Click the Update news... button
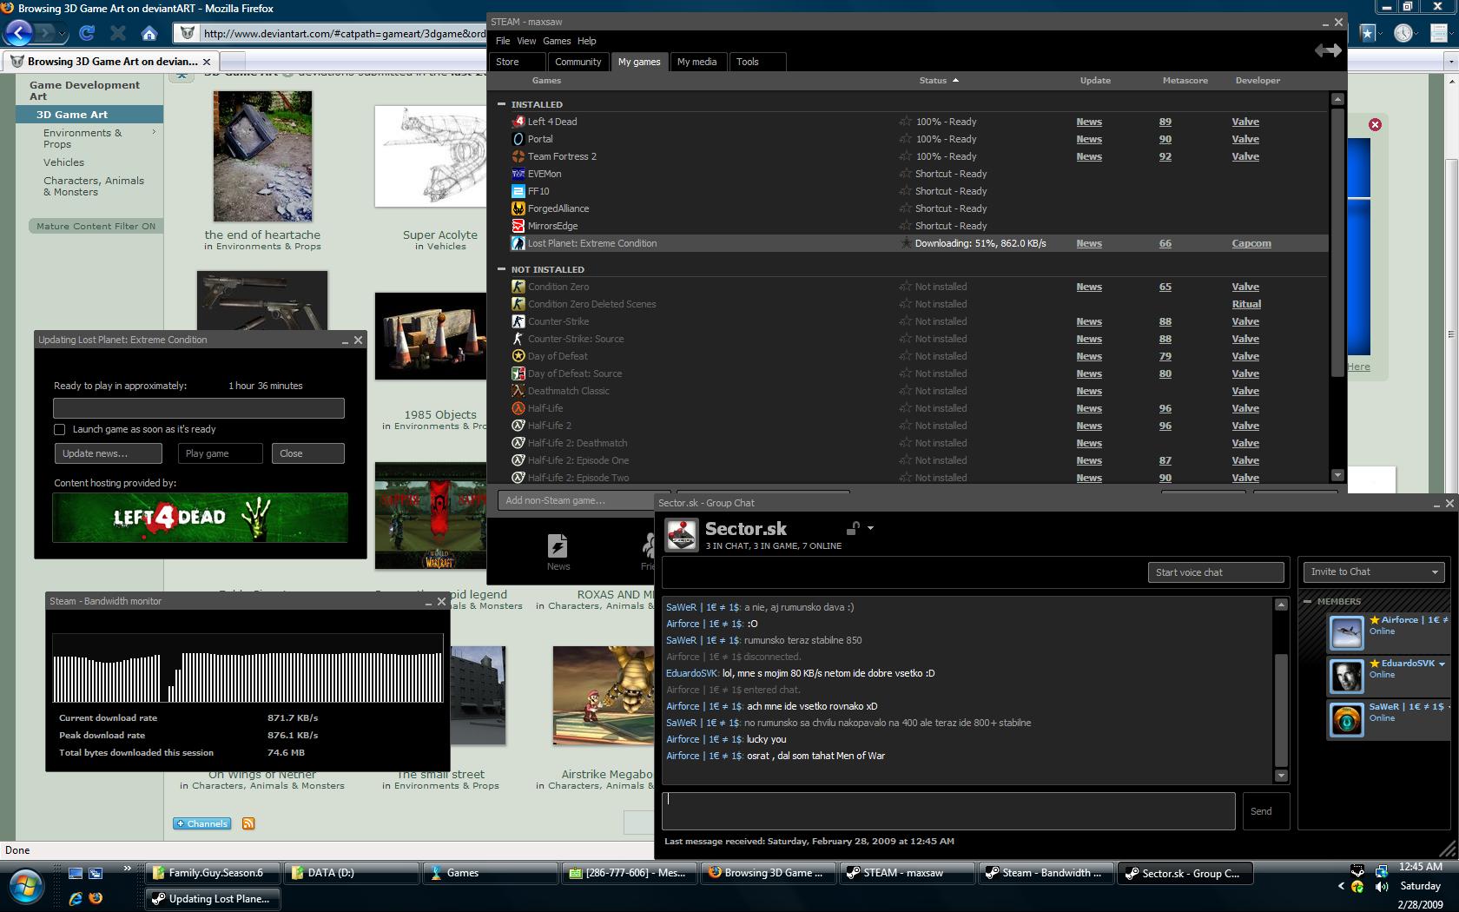The height and width of the screenshot is (912, 1459). click(x=108, y=453)
